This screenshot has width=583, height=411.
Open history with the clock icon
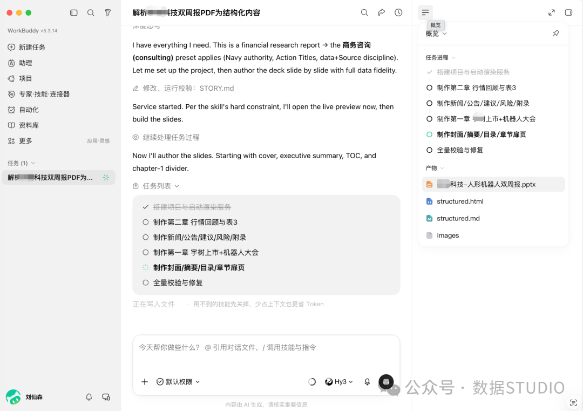point(398,12)
